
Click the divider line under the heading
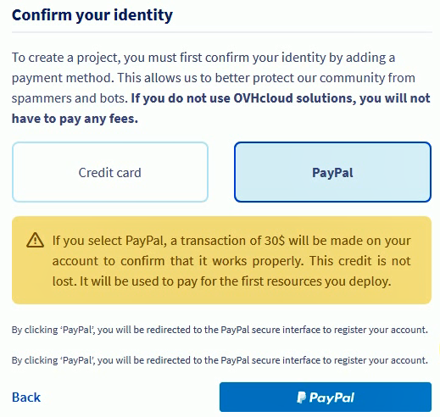pos(222,32)
